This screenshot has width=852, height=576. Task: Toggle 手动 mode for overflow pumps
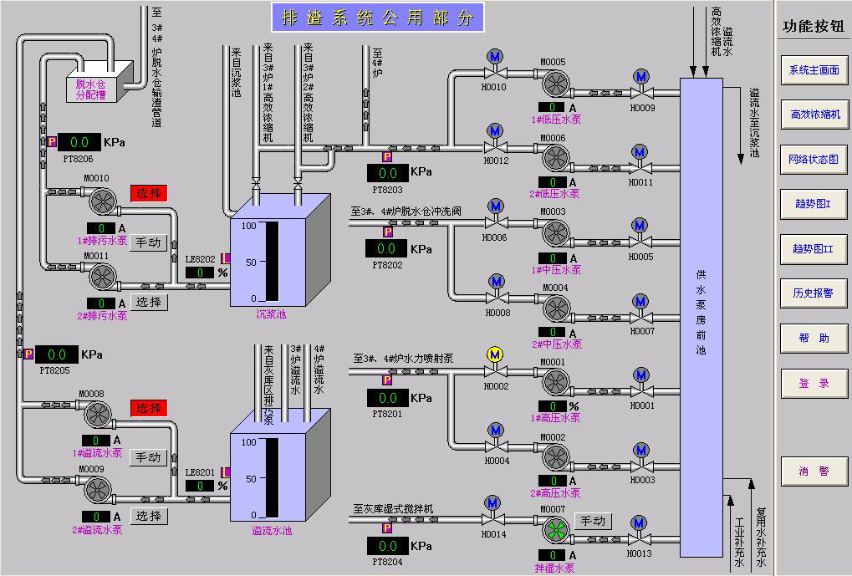click(x=149, y=457)
